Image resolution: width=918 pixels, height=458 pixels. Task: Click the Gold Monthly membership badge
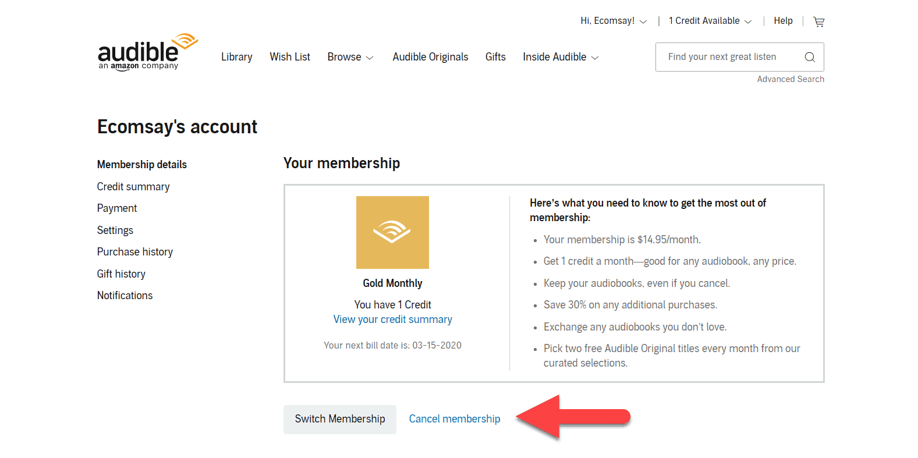[x=392, y=232]
